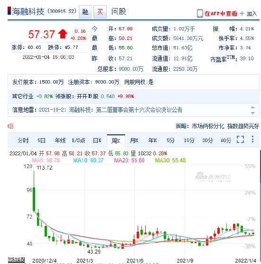Click the current price 57.37
261x264 pixels.
click(x=42, y=34)
